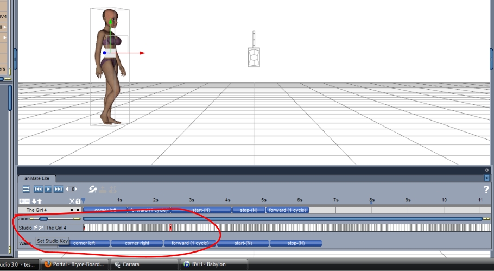This screenshot has width=494, height=271.
Task: Pick the 'corner right' aniBlock from library
Action: pyautogui.click(x=137, y=243)
